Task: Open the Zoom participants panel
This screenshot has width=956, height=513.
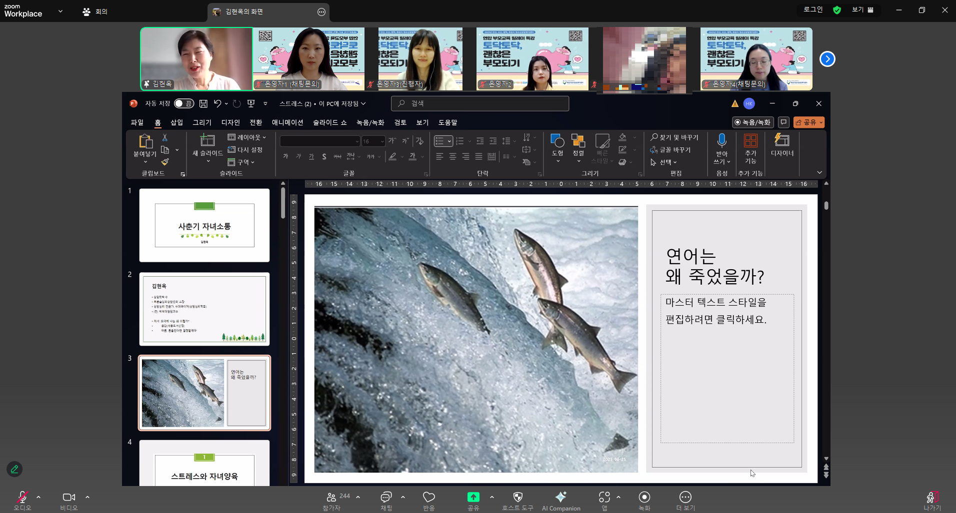Action: pyautogui.click(x=331, y=498)
